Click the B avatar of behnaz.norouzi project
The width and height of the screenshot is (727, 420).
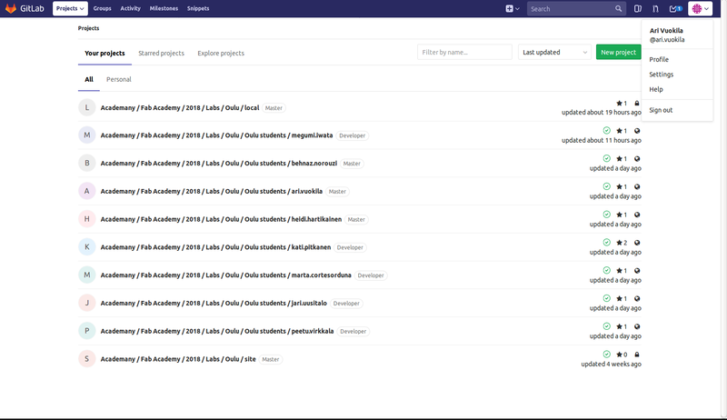[x=86, y=163]
